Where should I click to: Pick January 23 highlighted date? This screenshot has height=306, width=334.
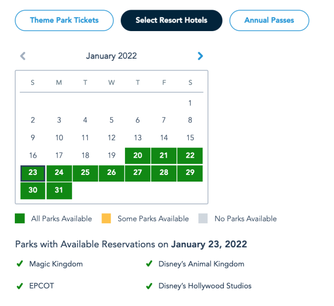coord(33,173)
